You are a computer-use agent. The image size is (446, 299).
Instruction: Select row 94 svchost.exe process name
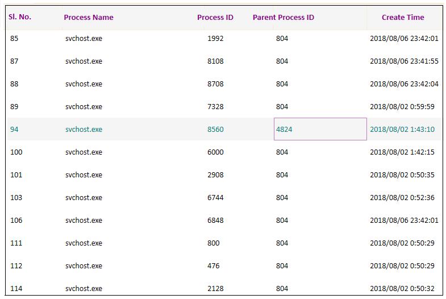point(84,129)
